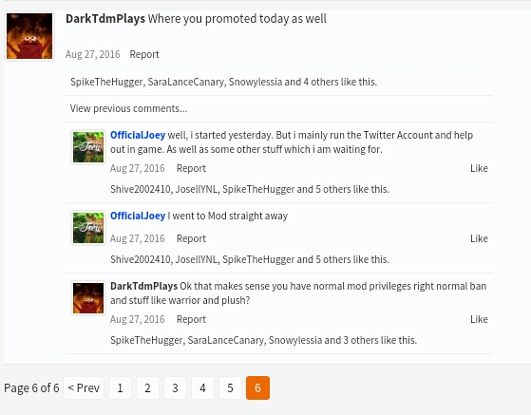
Task: Open page 4 of profile posts
Action: tap(202, 387)
